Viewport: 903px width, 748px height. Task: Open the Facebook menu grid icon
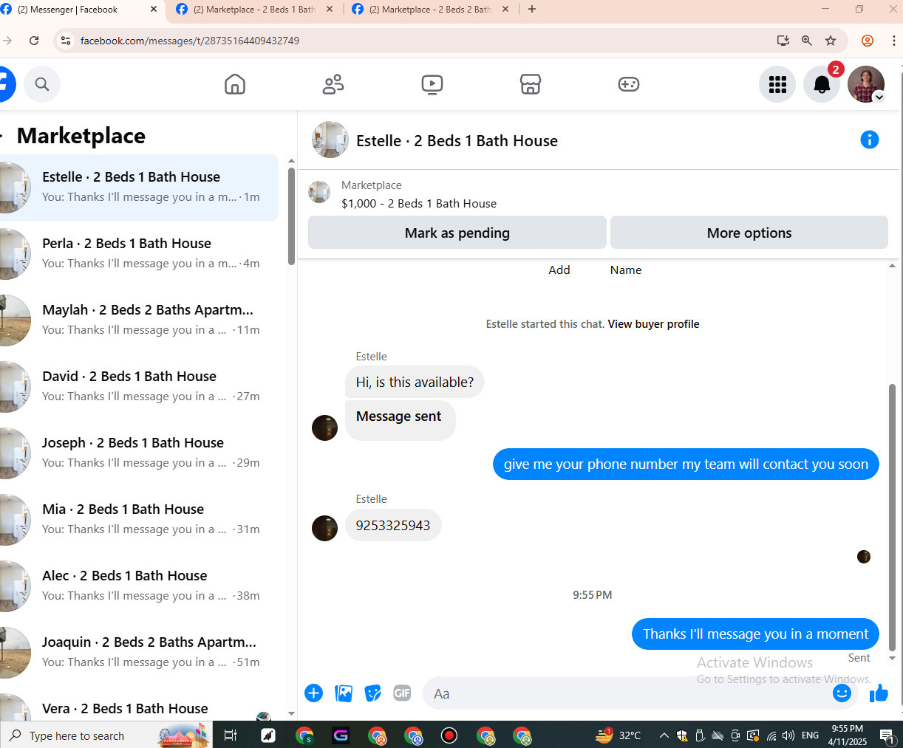777,84
